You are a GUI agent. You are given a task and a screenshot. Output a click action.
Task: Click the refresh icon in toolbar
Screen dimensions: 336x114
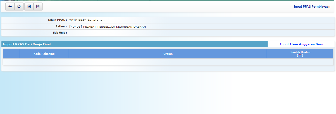click(x=19, y=6)
